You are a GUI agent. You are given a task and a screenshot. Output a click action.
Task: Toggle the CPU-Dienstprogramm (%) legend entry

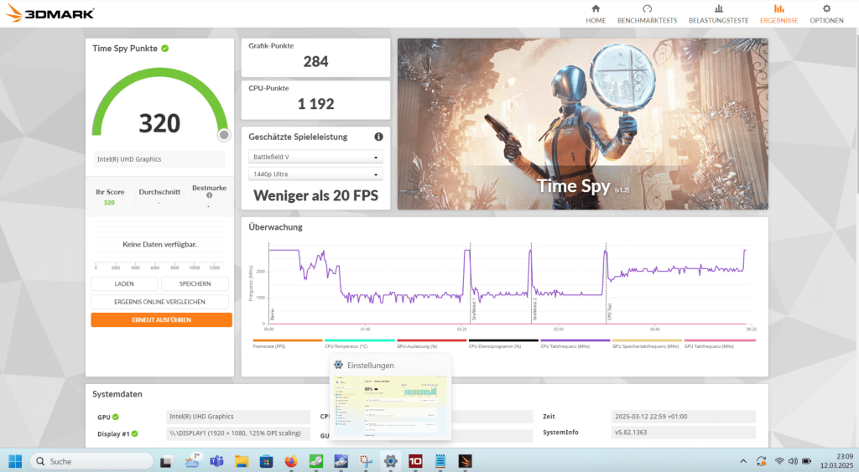coord(503,344)
